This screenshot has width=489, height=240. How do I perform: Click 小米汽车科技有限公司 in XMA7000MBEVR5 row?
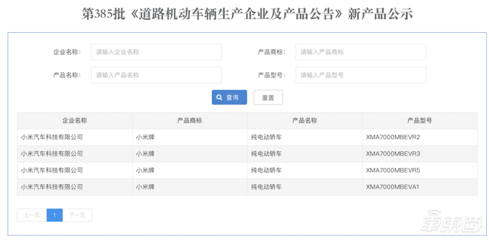tap(52, 170)
